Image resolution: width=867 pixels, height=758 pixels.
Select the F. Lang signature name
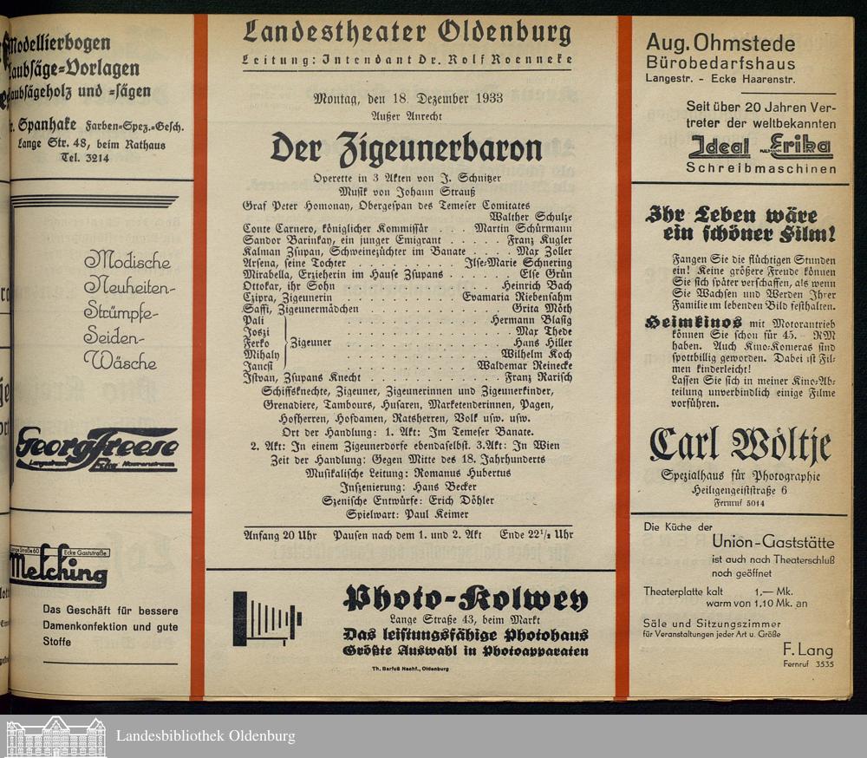tap(807, 649)
